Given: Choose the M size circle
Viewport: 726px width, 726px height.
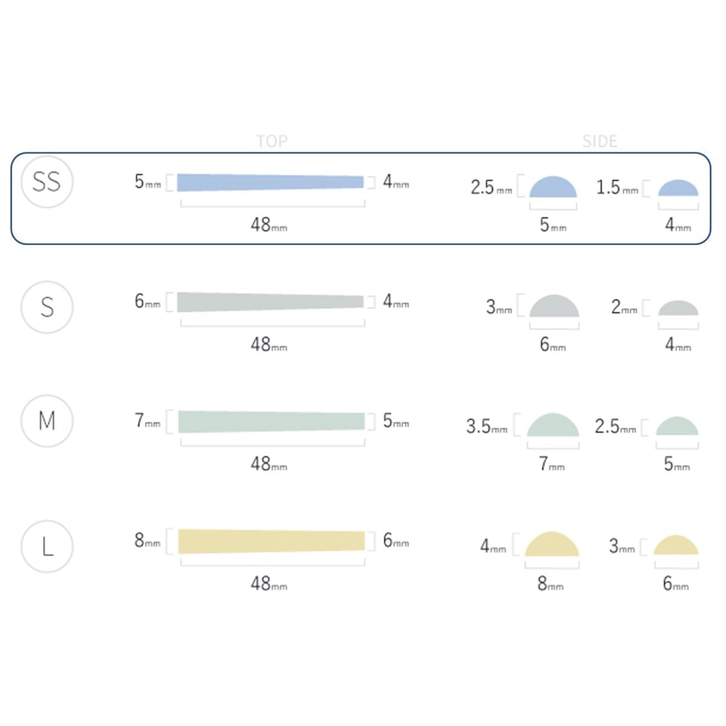Looking at the screenshot, I should click(47, 420).
